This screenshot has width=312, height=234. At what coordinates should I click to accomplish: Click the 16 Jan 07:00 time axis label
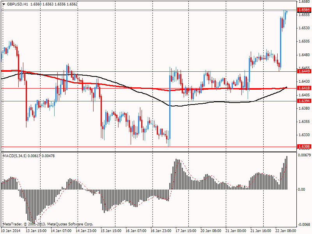click(x=136, y=231)
